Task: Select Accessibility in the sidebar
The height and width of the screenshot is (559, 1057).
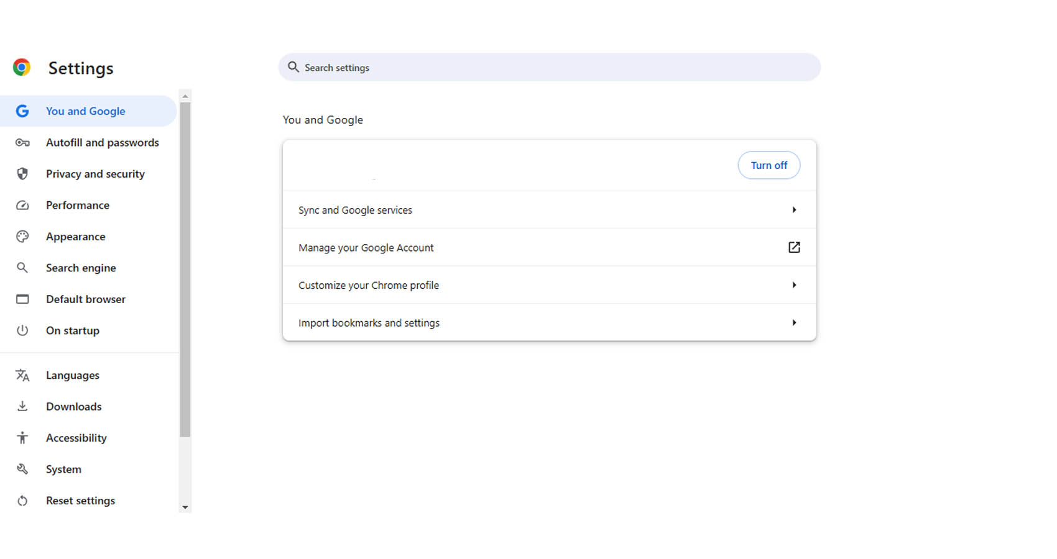Action: coord(76,438)
